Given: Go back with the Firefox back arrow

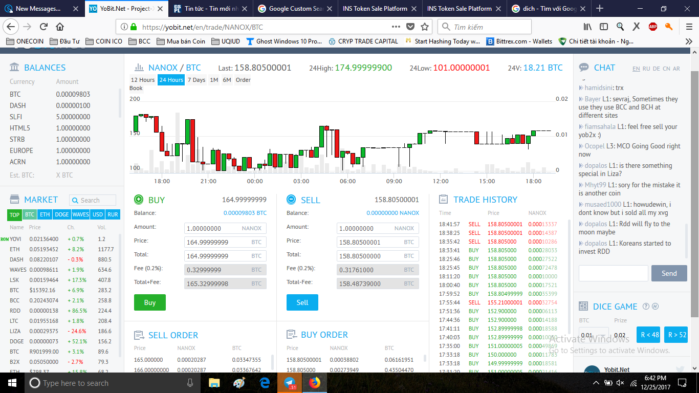Looking at the screenshot, I should [11, 27].
